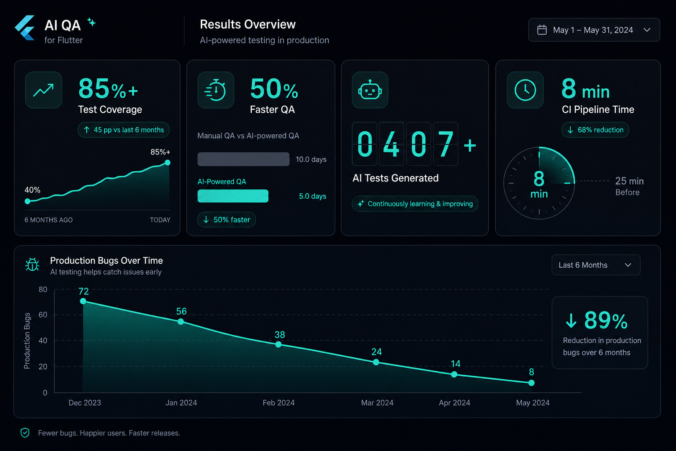Click the AI-powered testing in production subtitle
This screenshot has width=676, height=451.
[x=265, y=40]
